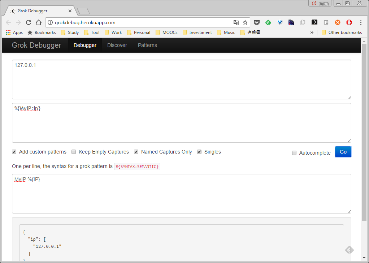Open the Personal bookmark folder
369x263 pixels.
(139, 33)
